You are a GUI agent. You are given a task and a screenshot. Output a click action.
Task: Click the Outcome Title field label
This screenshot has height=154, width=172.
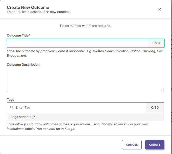[18, 36]
